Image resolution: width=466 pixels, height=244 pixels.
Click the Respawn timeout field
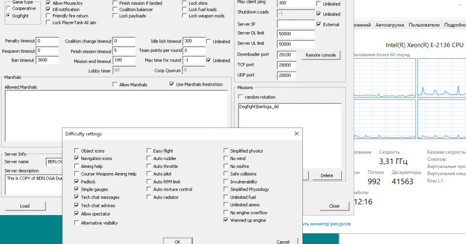(x=47, y=51)
